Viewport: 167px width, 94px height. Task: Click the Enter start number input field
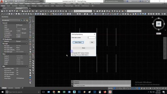[x=92, y=38]
